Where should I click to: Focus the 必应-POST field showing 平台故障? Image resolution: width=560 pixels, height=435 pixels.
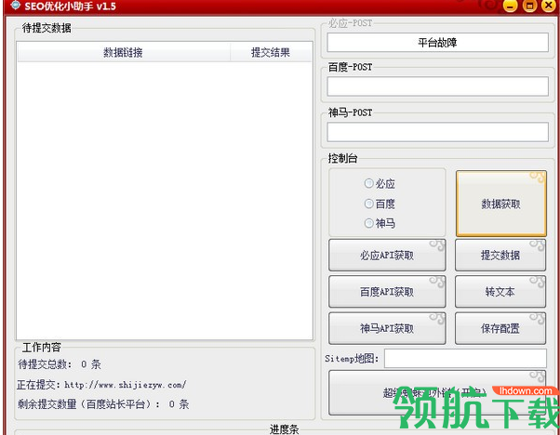click(437, 43)
